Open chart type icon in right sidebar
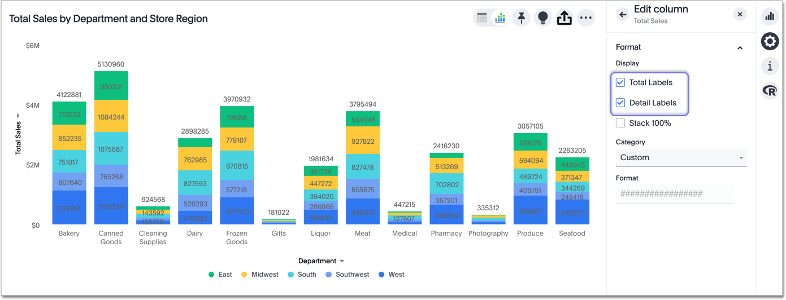 [770, 16]
